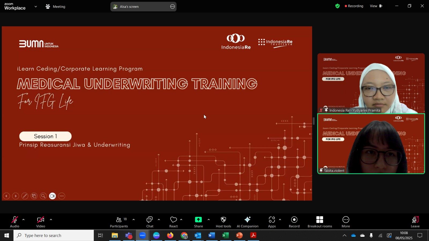Open Word from the taskbar

212,235
